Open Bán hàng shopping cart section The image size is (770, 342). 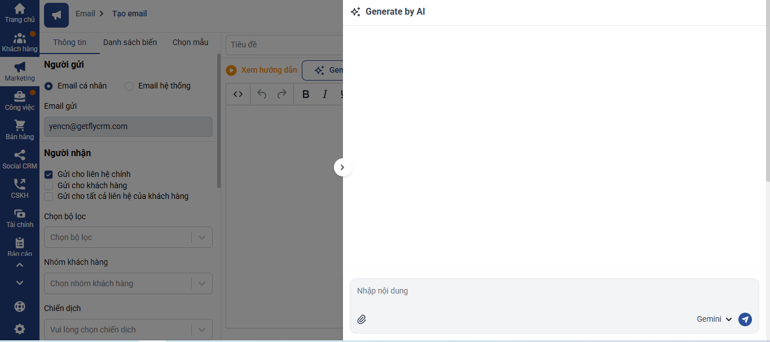[20, 130]
